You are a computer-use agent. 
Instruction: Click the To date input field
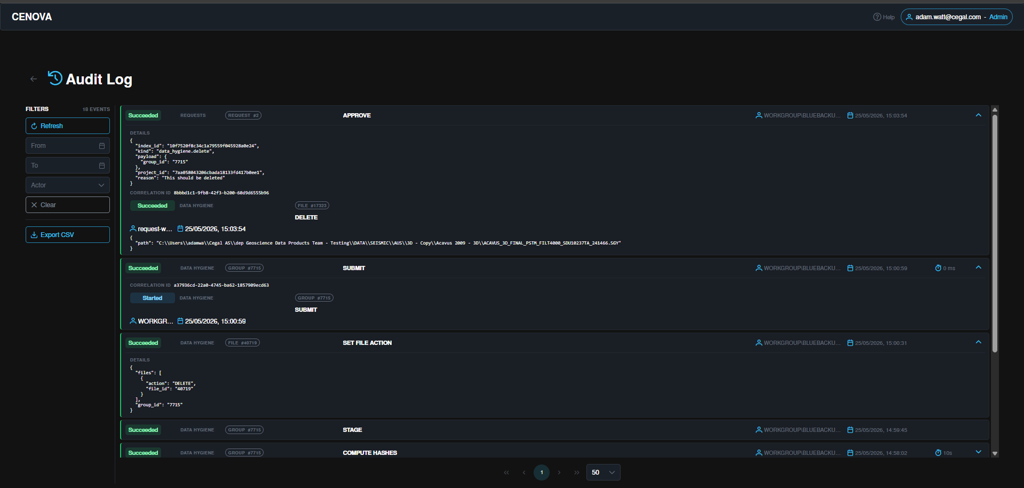(x=68, y=166)
